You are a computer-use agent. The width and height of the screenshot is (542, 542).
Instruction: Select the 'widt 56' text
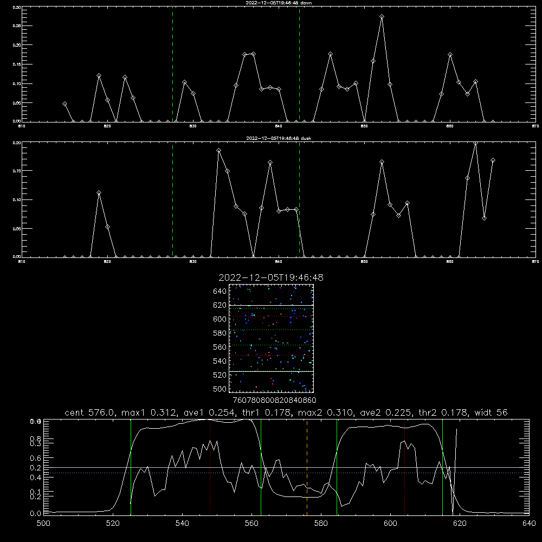(x=491, y=412)
